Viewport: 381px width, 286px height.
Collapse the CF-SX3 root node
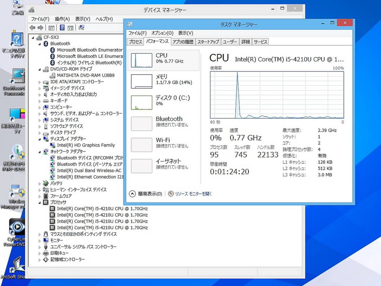pos(33,37)
